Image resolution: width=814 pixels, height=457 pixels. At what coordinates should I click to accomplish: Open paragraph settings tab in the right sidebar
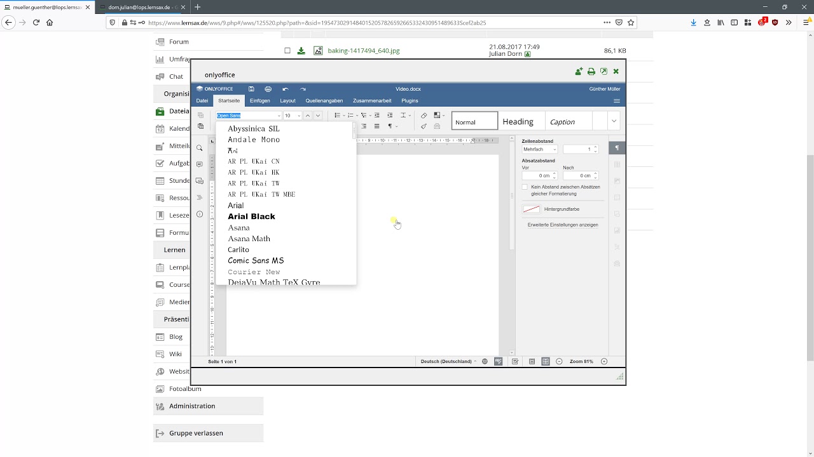[617, 148]
